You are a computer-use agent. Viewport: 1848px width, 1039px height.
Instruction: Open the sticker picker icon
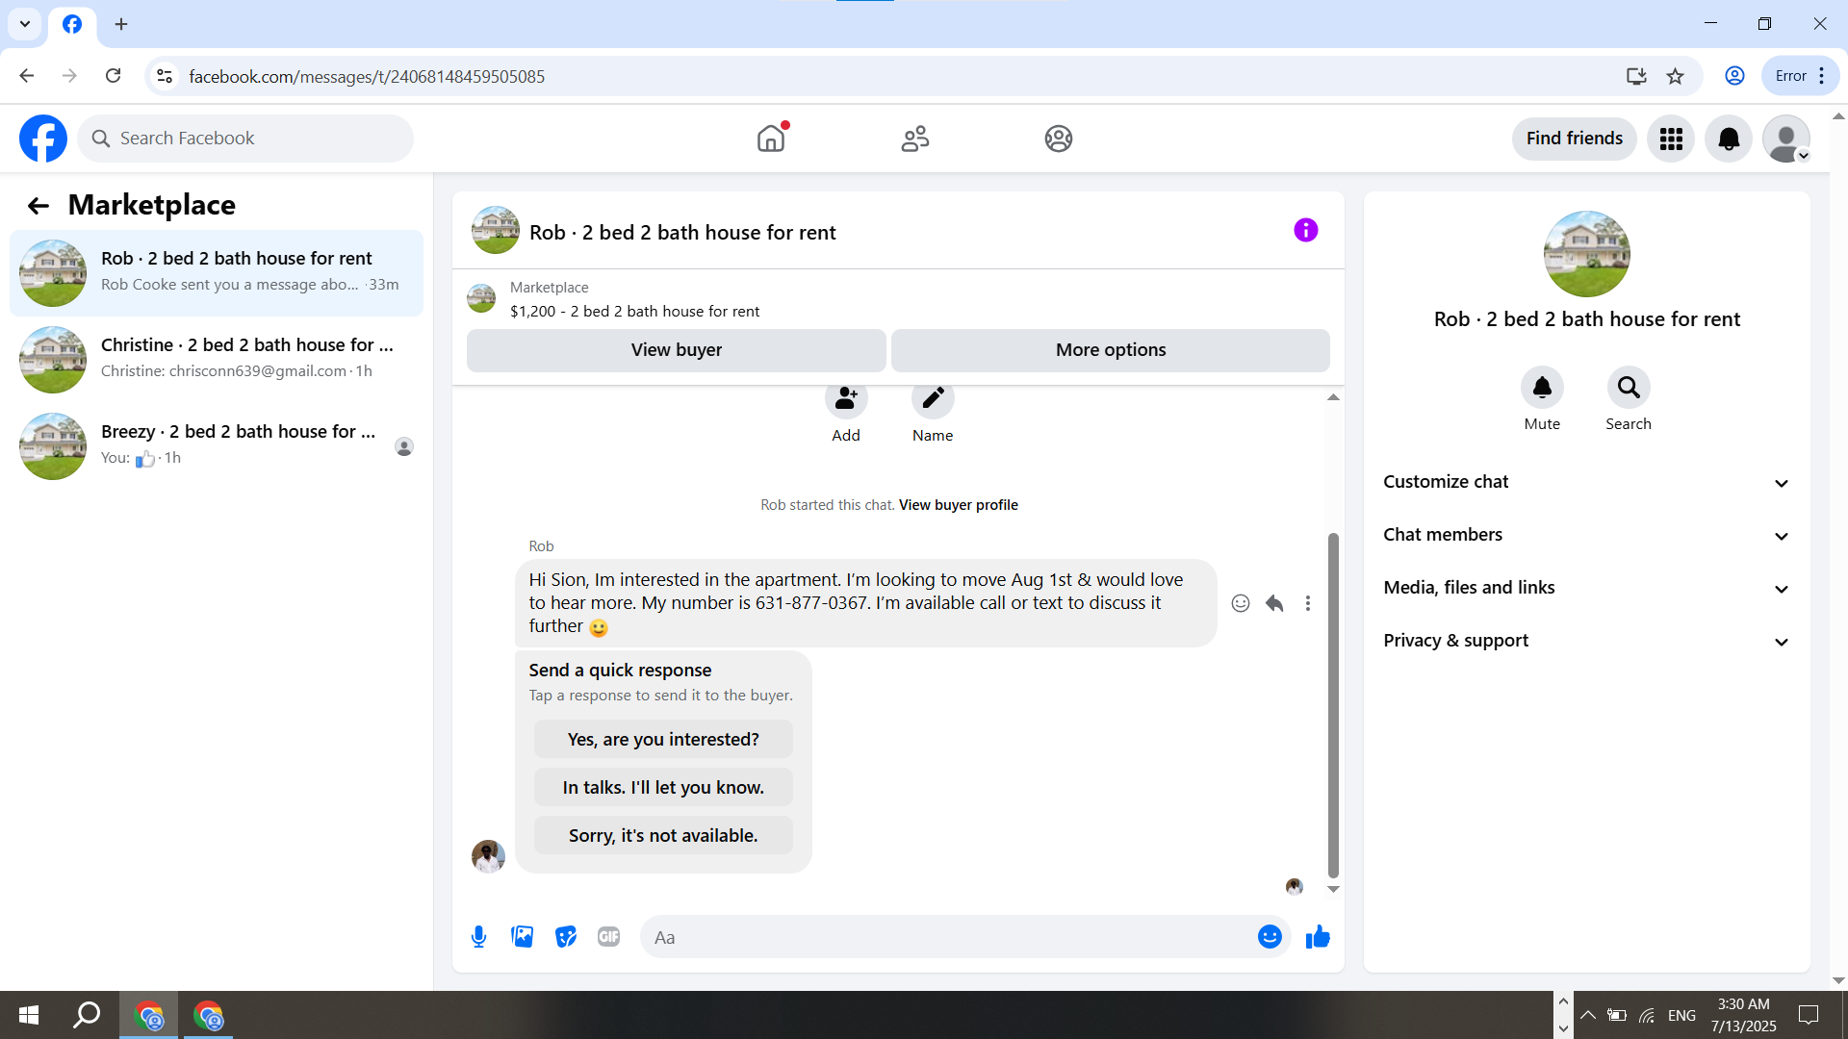[x=566, y=937]
